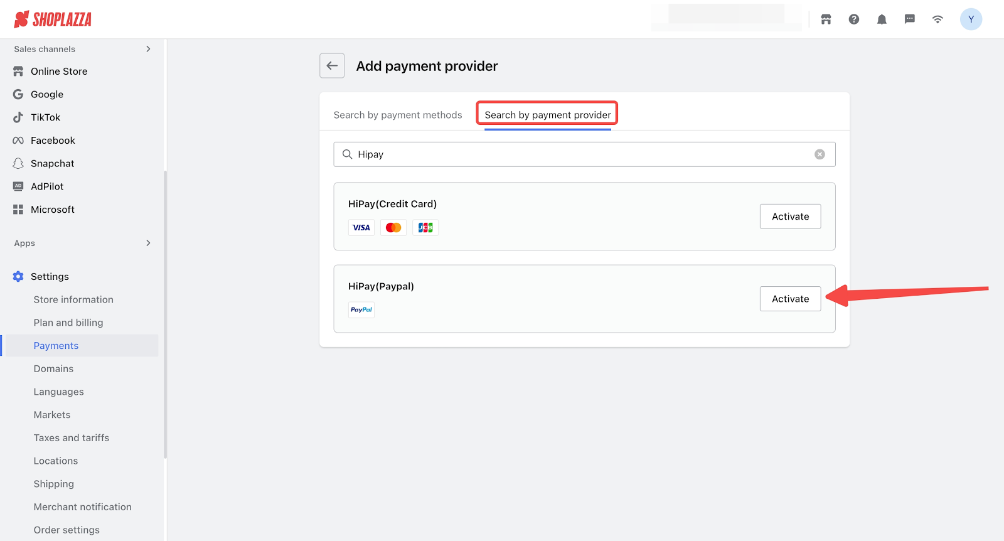Go to Domains settings
Viewport: 1004px width, 541px height.
[x=53, y=369]
